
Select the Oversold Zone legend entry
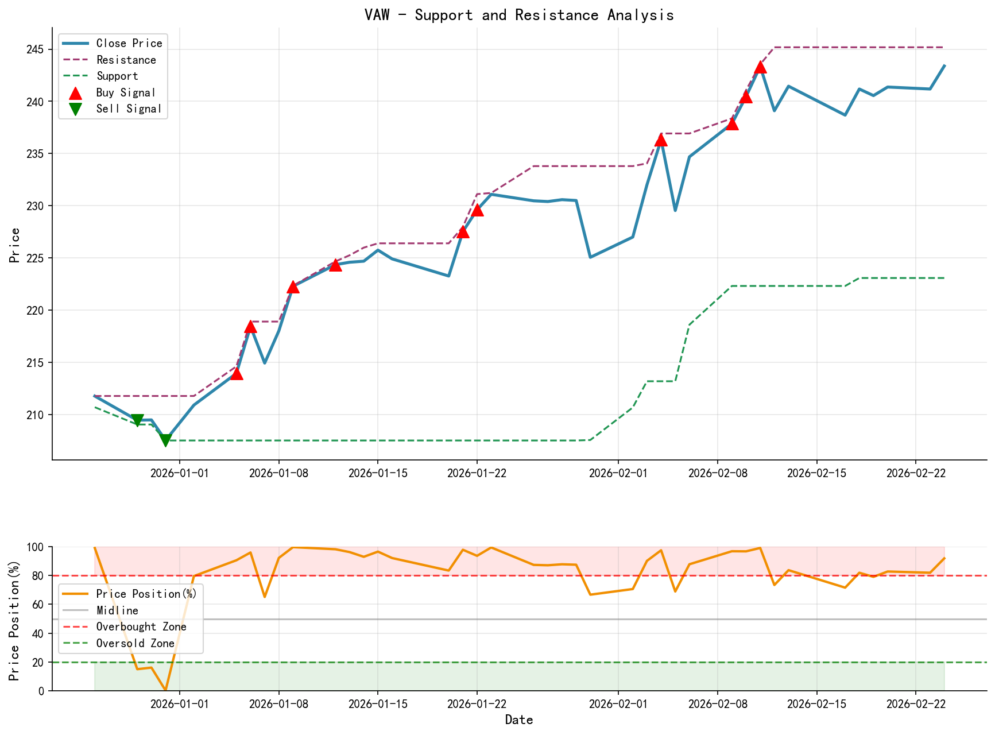(137, 644)
